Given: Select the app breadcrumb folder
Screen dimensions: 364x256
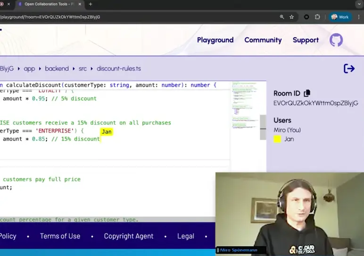Looking at the screenshot, I should click(x=29, y=68).
